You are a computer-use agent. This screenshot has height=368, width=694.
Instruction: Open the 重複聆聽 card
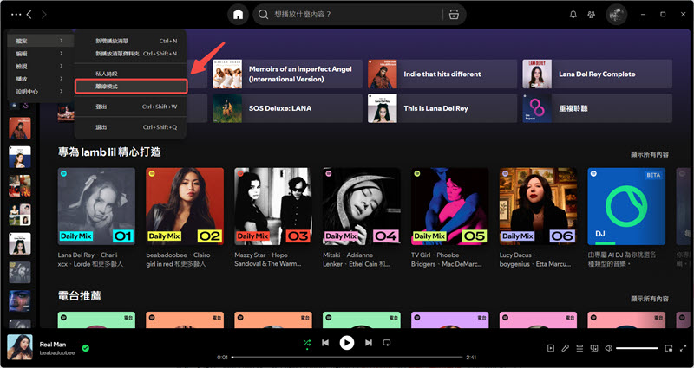[x=597, y=108]
